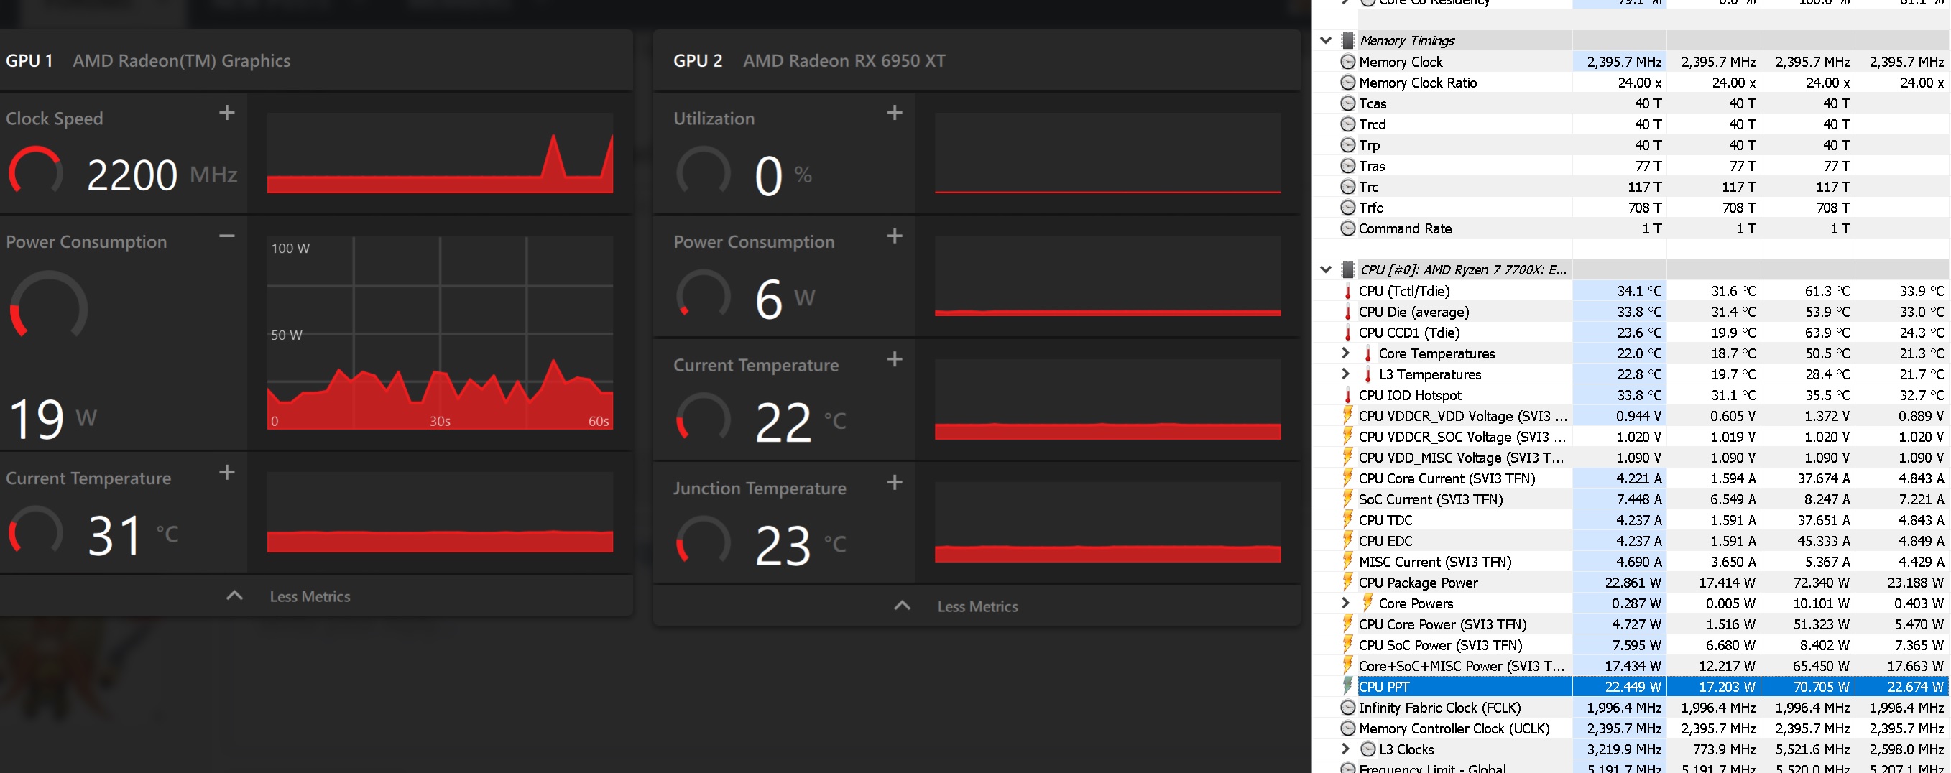The height and width of the screenshot is (773, 1951).
Task: Click the Tcas clock icon
Action: tap(1347, 103)
